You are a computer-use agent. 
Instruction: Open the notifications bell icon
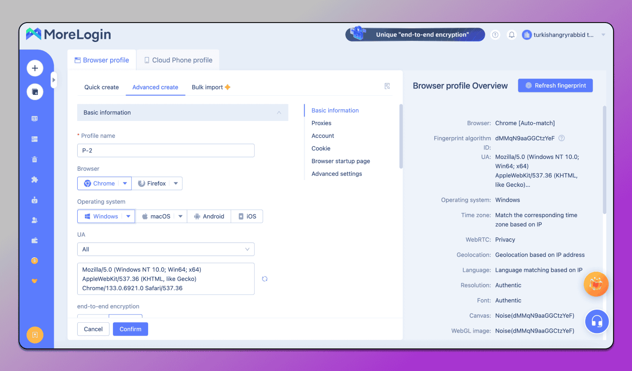tap(511, 35)
